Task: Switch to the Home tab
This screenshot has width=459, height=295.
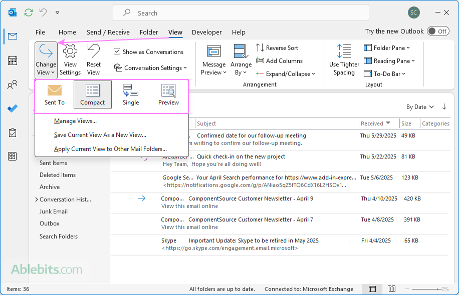Action: click(67, 32)
